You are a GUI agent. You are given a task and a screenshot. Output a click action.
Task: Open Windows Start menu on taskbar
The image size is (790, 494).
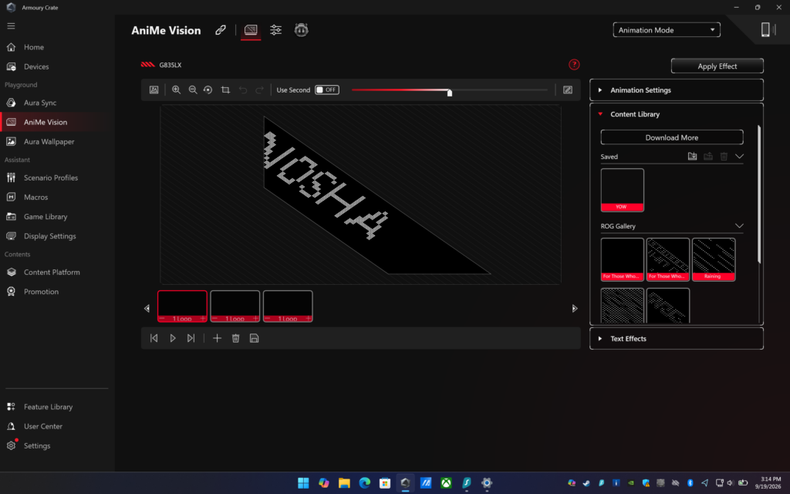(303, 483)
